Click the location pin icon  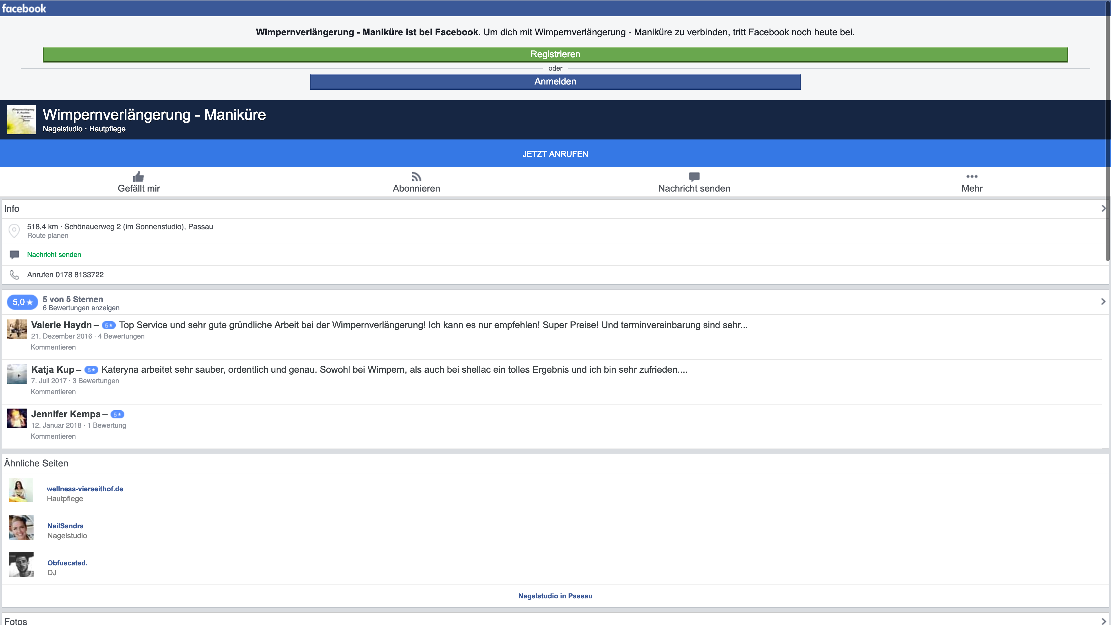tap(14, 231)
